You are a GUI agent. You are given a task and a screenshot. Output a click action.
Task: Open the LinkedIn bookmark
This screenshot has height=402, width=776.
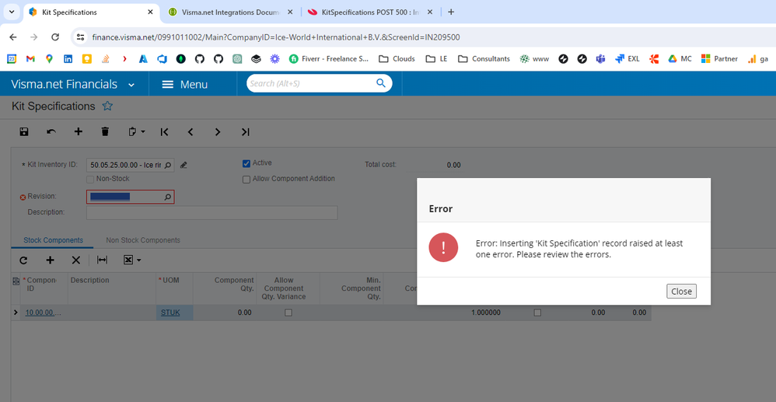click(x=68, y=59)
